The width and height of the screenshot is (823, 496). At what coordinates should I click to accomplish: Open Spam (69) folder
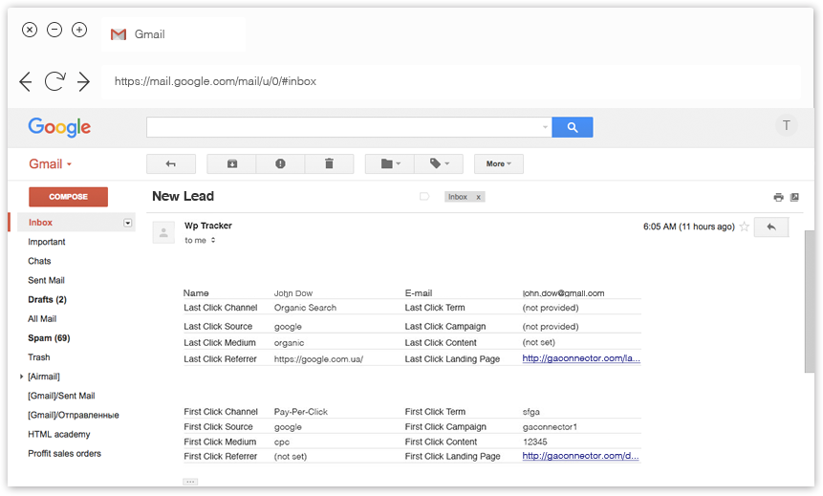pyautogui.click(x=49, y=338)
